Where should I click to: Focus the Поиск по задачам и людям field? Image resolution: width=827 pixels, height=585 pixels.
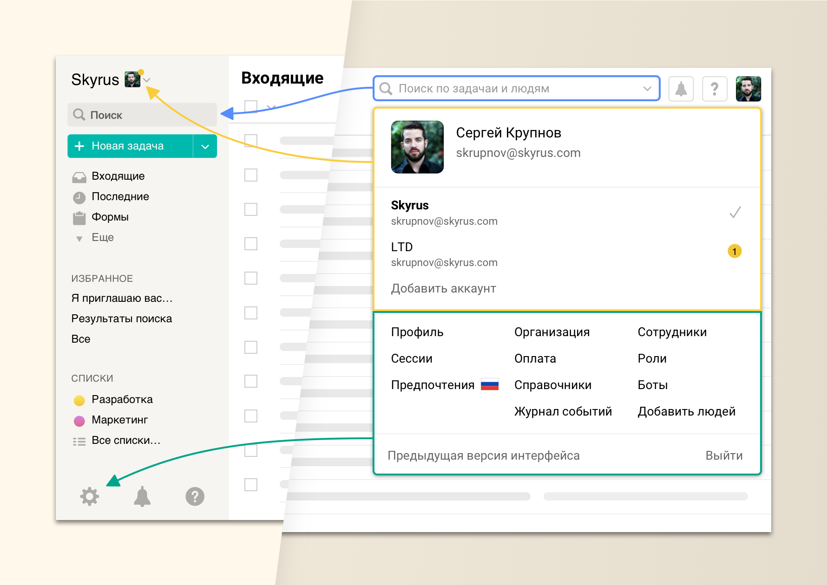(517, 88)
